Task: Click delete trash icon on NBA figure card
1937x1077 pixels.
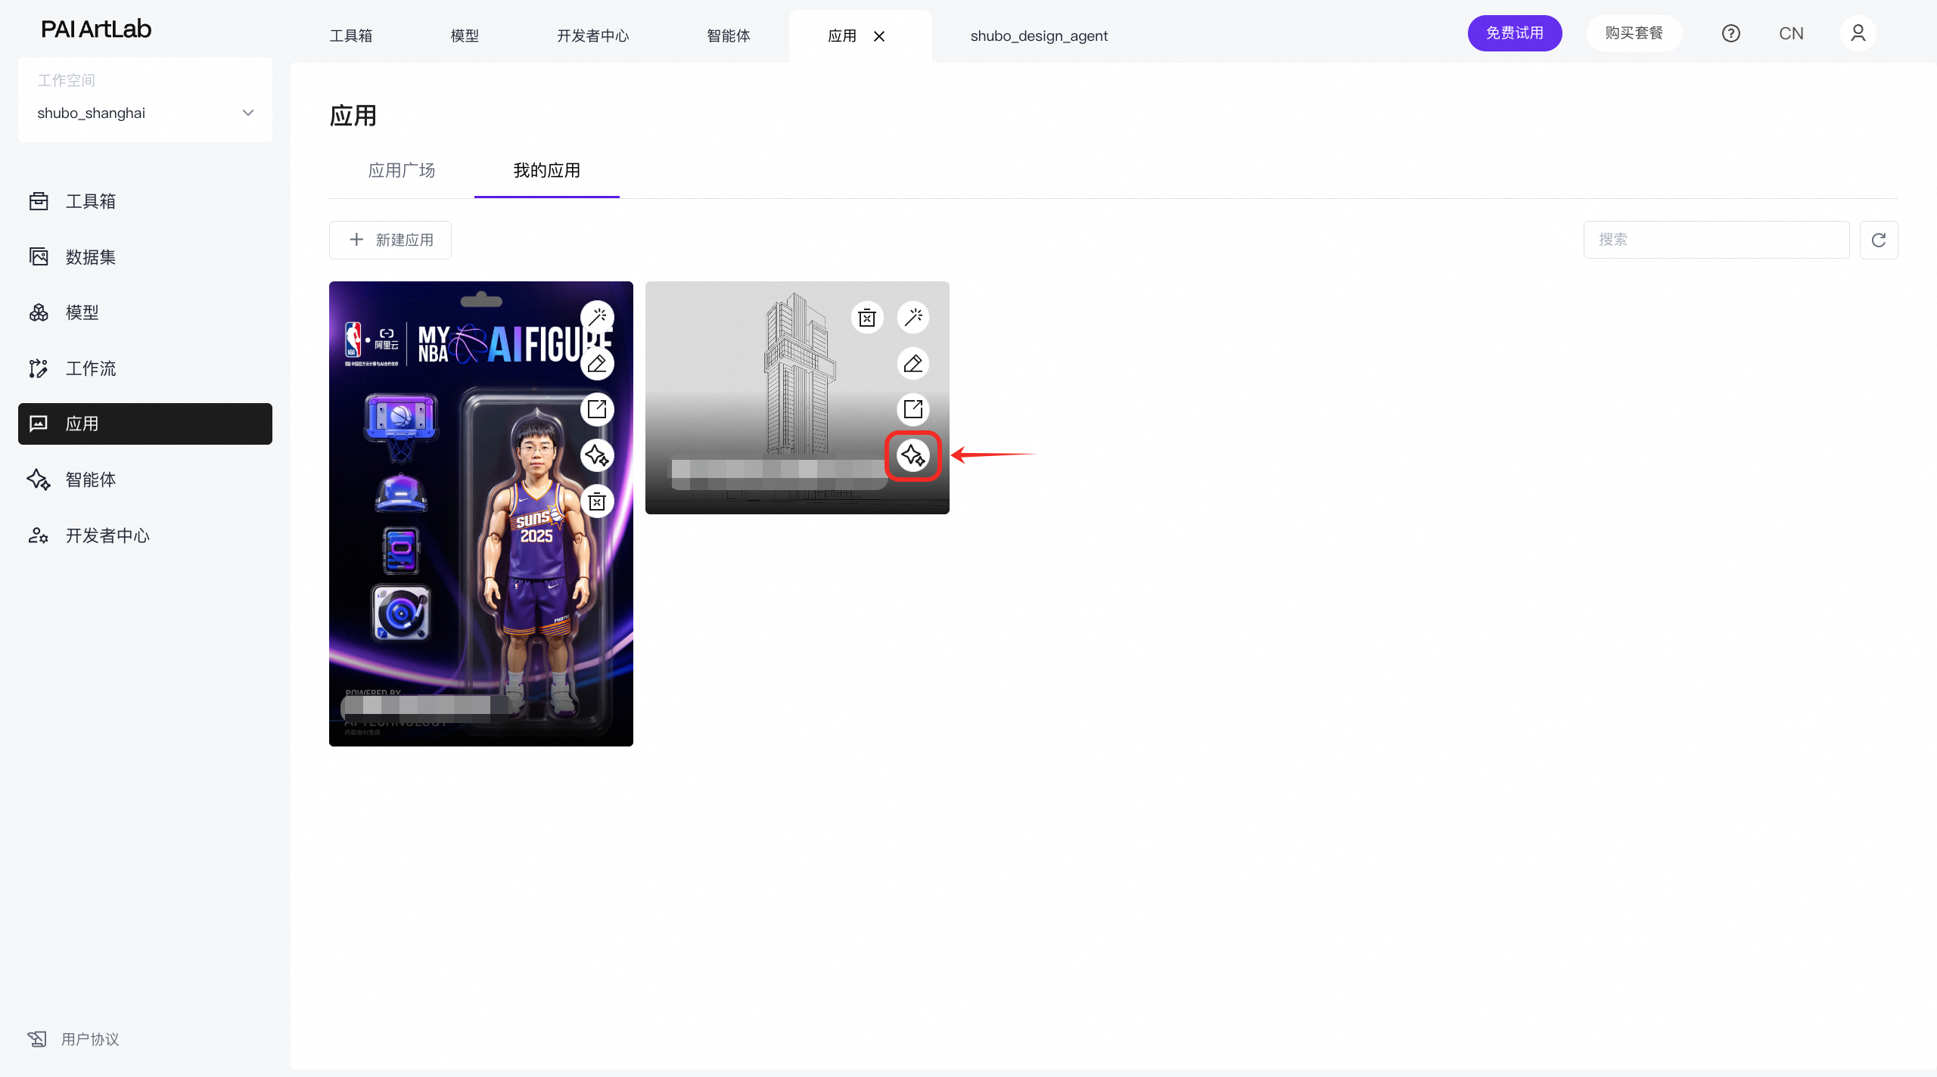Action: coord(597,501)
